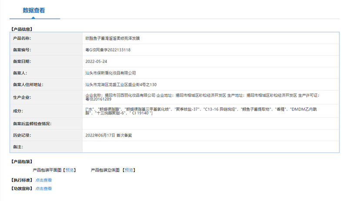Click the 备案编号 row label
348x201 pixels.
(22, 50)
